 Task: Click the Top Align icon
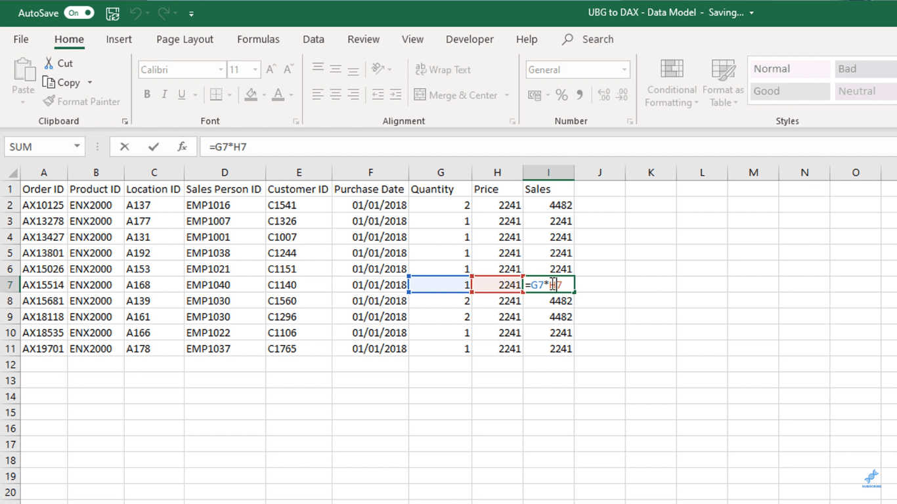[x=318, y=68]
